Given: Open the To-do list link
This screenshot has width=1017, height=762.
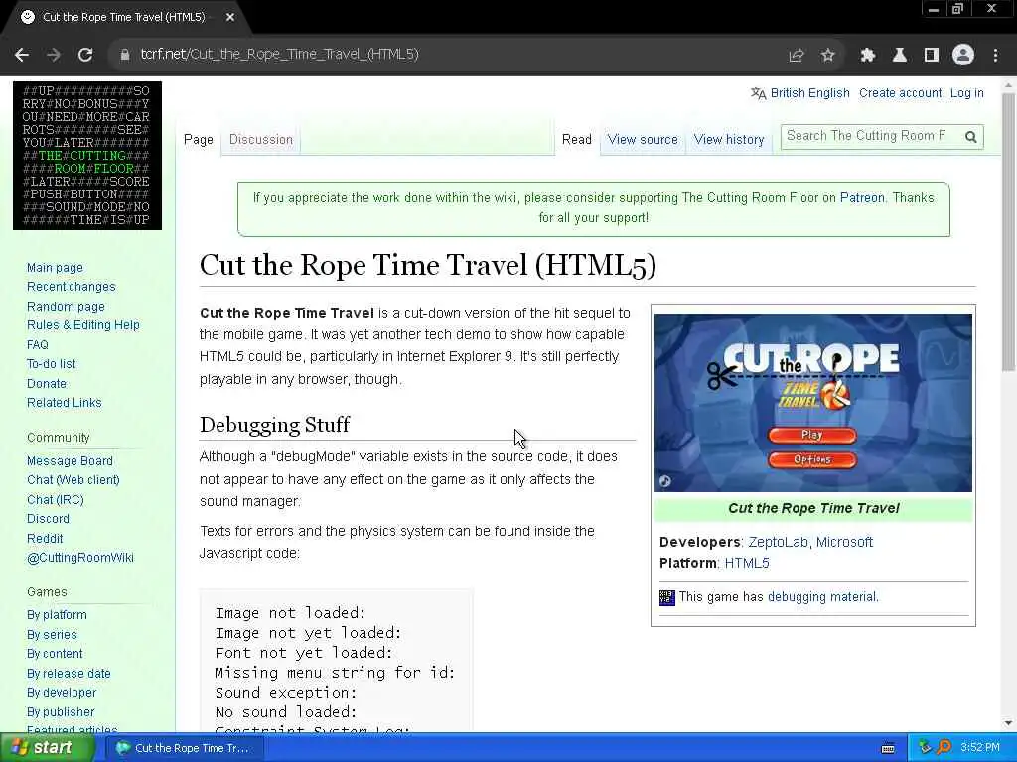Looking at the screenshot, I should (x=52, y=364).
